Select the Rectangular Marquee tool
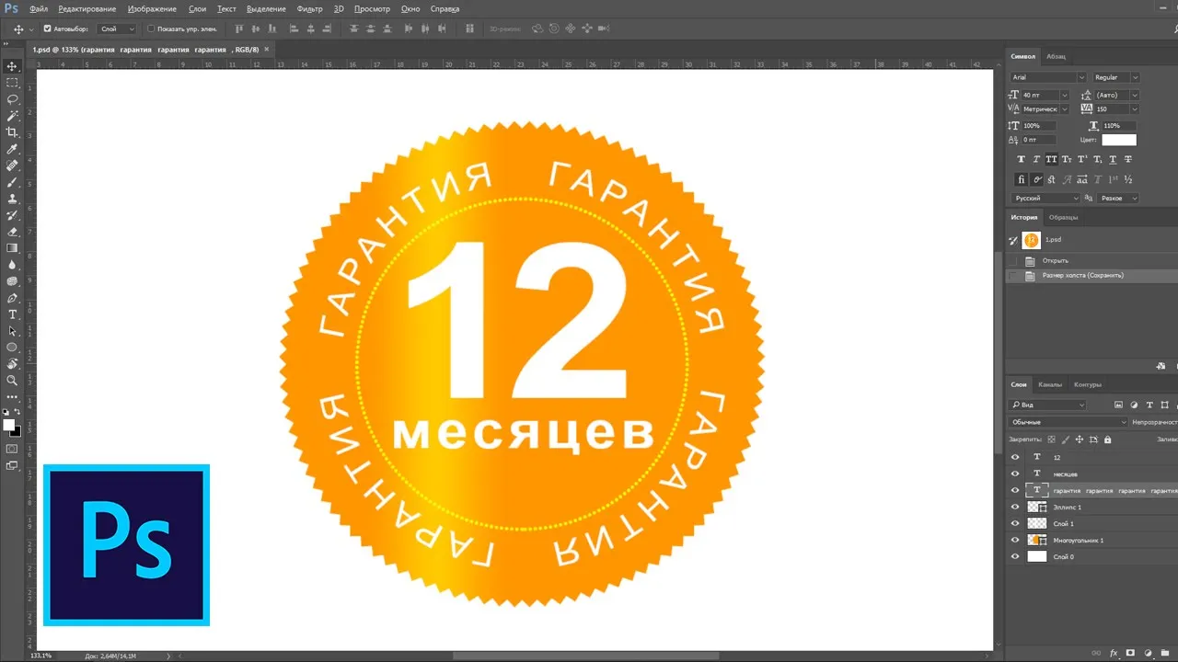The height and width of the screenshot is (662, 1178). [12, 83]
